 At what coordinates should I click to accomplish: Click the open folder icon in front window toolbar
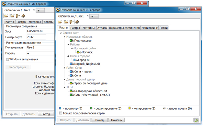pyautogui.click(x=60, y=22)
